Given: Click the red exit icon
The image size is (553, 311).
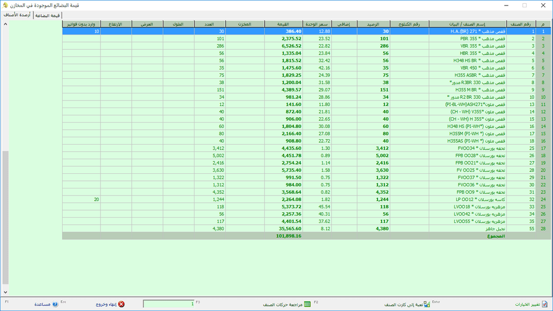Looking at the screenshot, I should 122,304.
